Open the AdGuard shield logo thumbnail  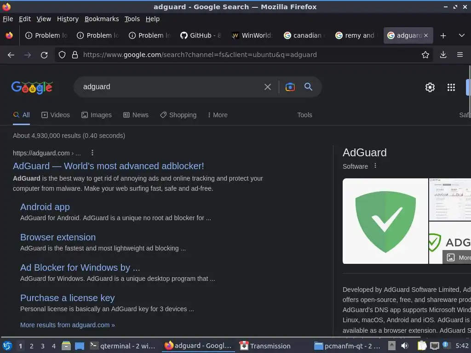[385, 221]
